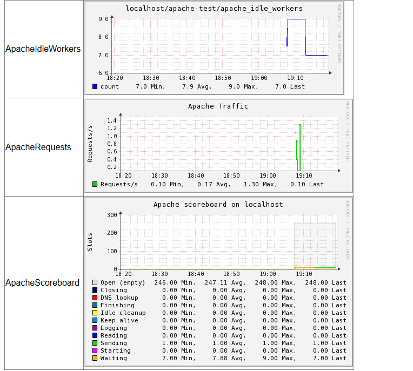Click the ApacheIdleWorkers row label
The width and height of the screenshot is (413, 371).
click(x=43, y=49)
